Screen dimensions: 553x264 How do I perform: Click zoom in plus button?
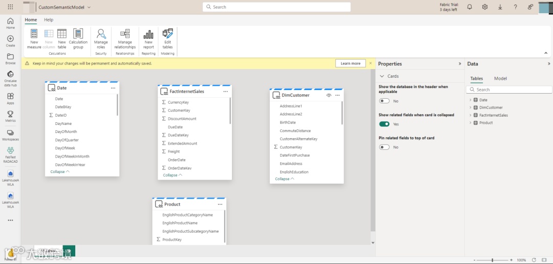511,260
